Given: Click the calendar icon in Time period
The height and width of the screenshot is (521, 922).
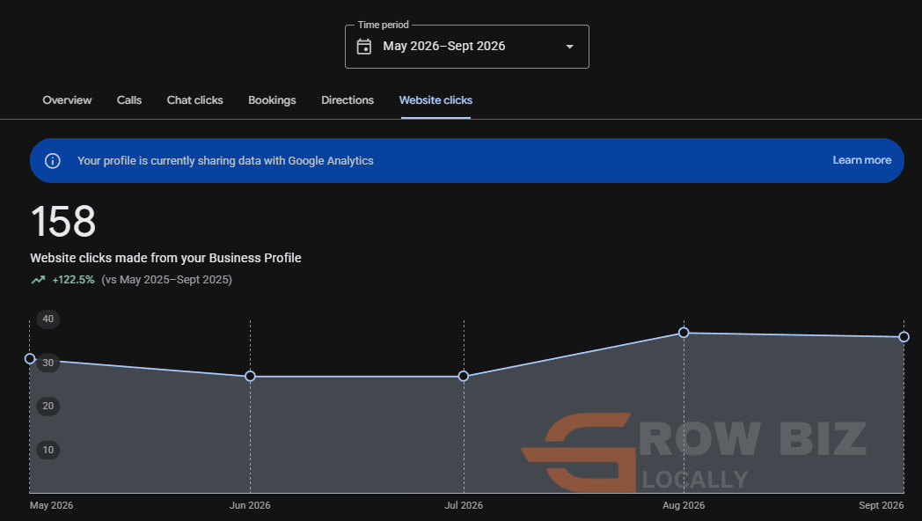Looking at the screenshot, I should click(364, 47).
